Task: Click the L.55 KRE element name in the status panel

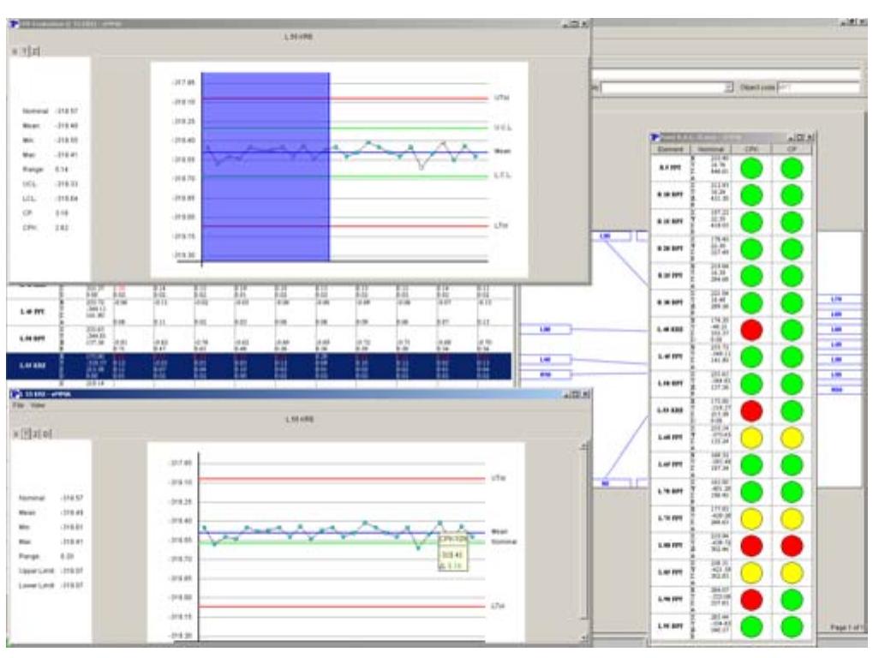Action: (670, 411)
